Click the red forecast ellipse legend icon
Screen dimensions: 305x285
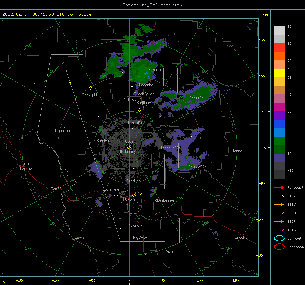279,247
